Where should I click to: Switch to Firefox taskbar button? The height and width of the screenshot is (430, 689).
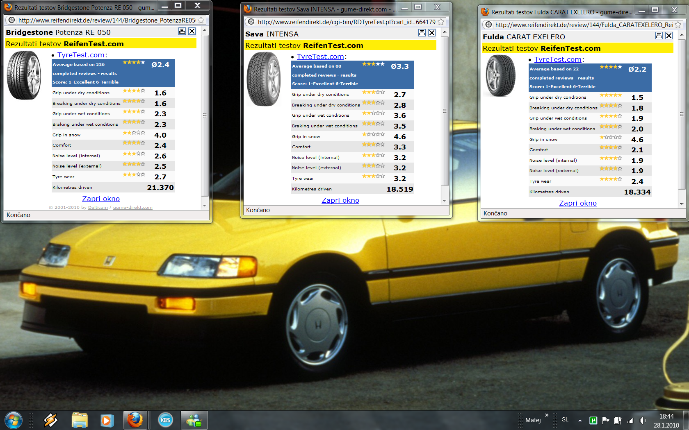pyautogui.click(x=135, y=420)
